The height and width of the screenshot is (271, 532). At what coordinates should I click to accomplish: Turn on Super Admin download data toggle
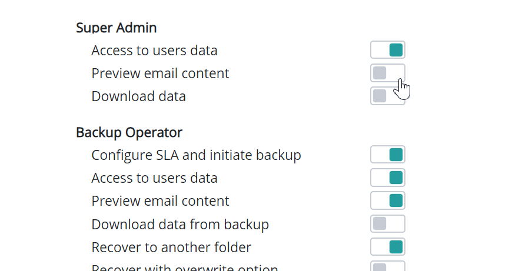(x=388, y=96)
